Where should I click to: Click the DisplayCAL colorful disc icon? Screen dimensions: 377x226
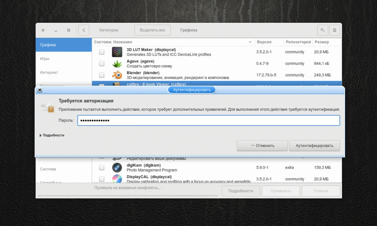[x=117, y=179]
